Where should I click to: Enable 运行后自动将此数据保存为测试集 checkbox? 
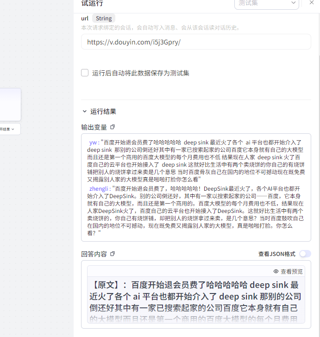click(85, 73)
